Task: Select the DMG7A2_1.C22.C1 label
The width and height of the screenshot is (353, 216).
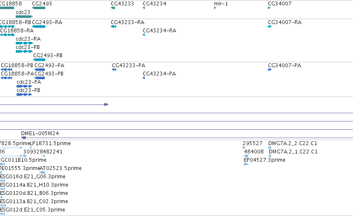Action: pyautogui.click(x=293, y=151)
